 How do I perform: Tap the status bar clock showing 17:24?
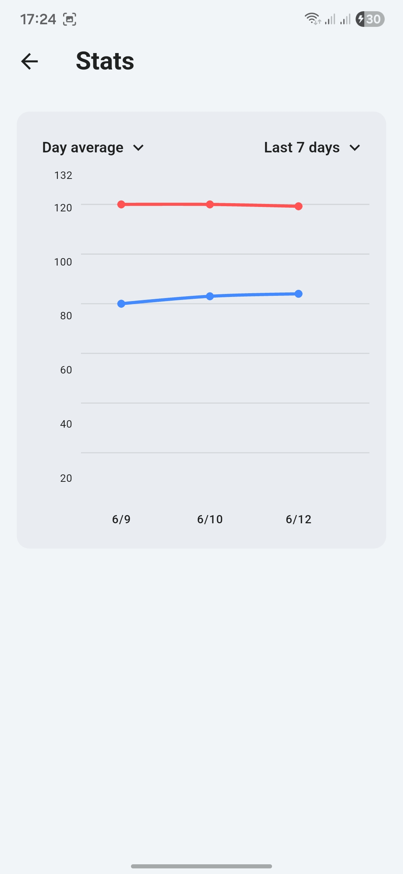pos(38,19)
